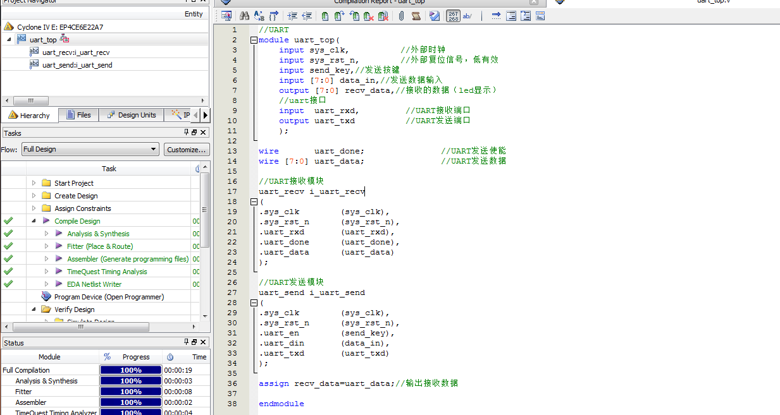
Task: Click the paperclip icon in editor toolbar
Action: 401,16
